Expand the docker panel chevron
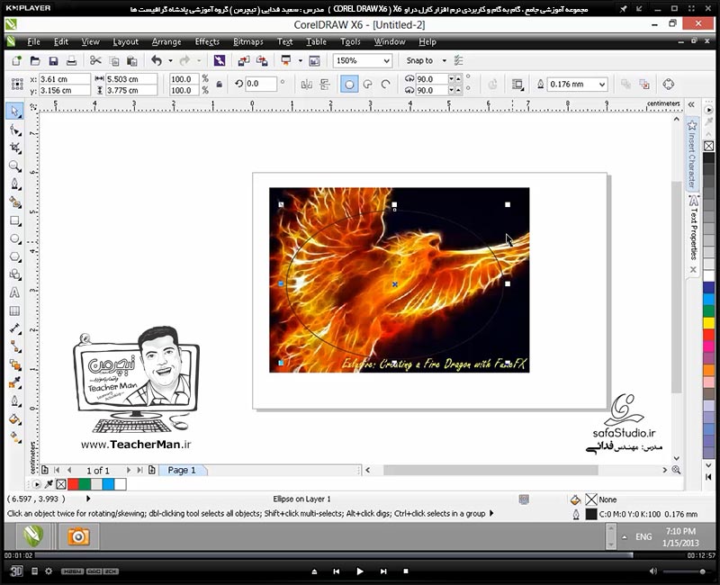720x585 pixels. tap(691, 104)
